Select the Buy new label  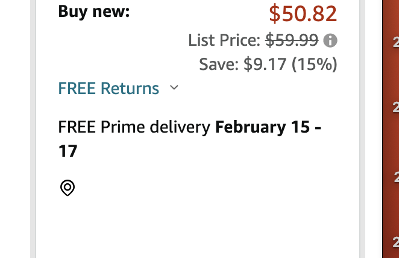(x=94, y=12)
